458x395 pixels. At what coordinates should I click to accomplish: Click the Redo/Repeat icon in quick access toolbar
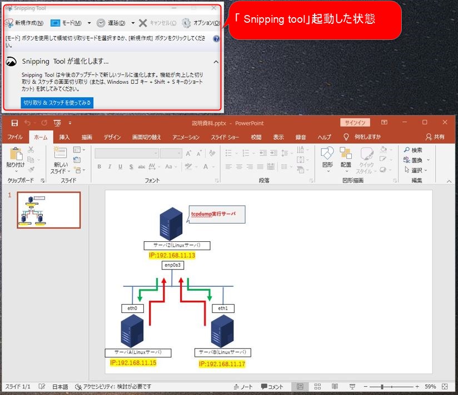44,123
